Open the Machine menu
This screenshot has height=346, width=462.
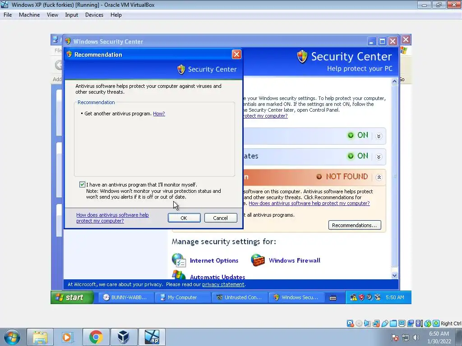pyautogui.click(x=29, y=15)
